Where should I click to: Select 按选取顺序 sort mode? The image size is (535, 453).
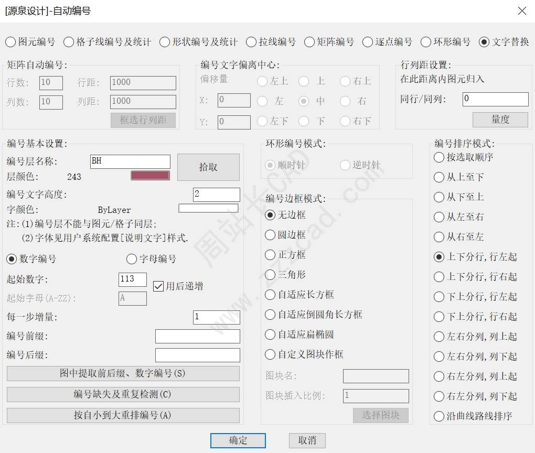(x=463, y=157)
